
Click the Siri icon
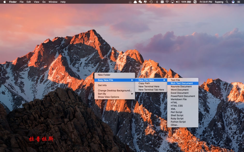coord(233,2)
